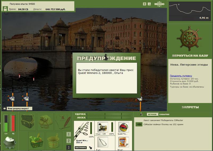Click the rod durability bar showing 100%
The height and width of the screenshot is (151, 213).
click(x=91, y=128)
